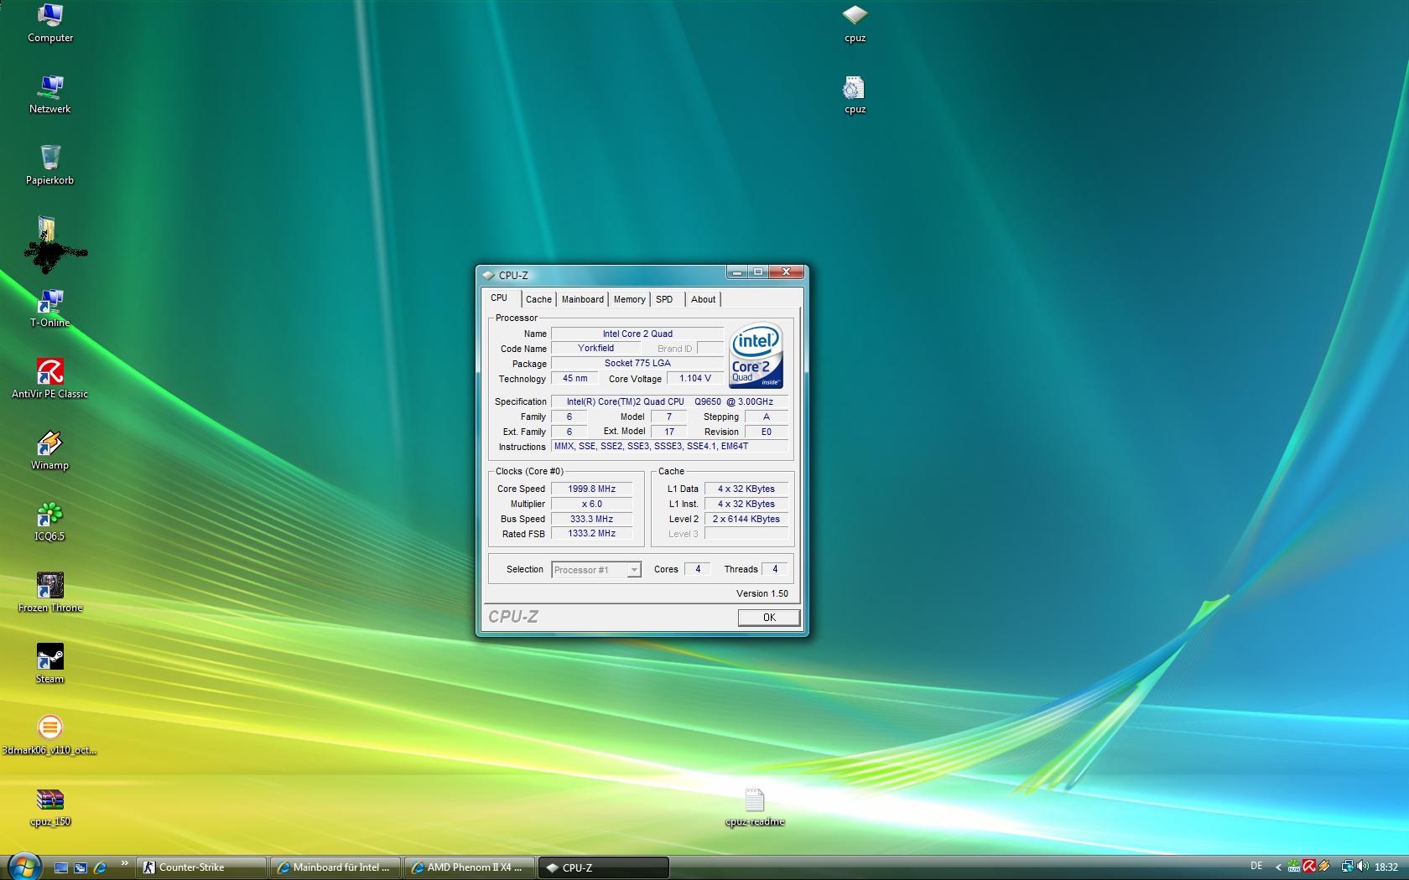
Task: Show hidden tray icons with the arrow
Action: [x=1278, y=867]
